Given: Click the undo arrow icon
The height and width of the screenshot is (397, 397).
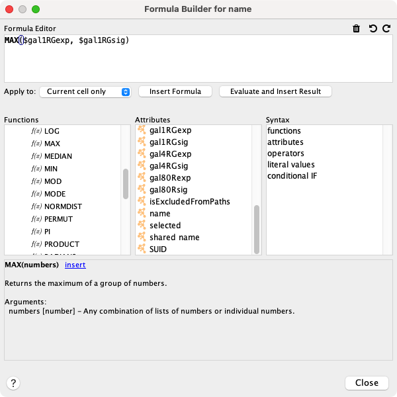Looking at the screenshot, I should 373,29.
